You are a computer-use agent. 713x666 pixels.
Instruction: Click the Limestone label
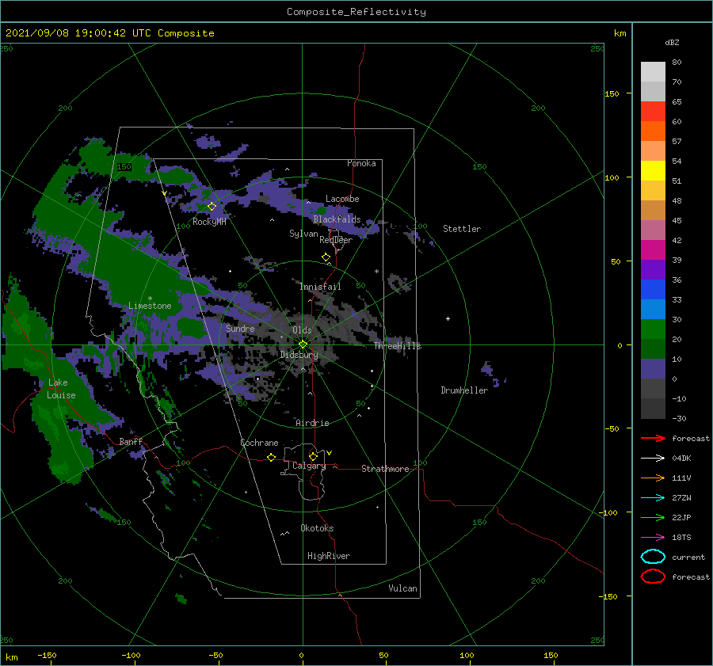pyautogui.click(x=150, y=306)
